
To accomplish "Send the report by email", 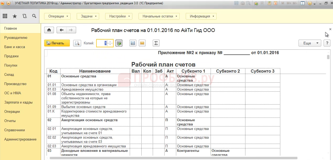I will click(142, 43).
